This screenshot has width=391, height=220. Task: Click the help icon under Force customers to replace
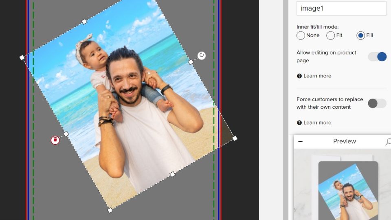[299, 123]
